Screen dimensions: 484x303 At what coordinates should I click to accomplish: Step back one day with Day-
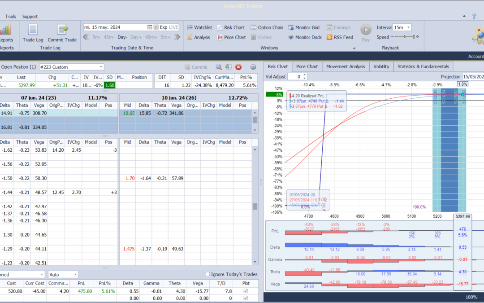pyautogui.click(x=122, y=37)
